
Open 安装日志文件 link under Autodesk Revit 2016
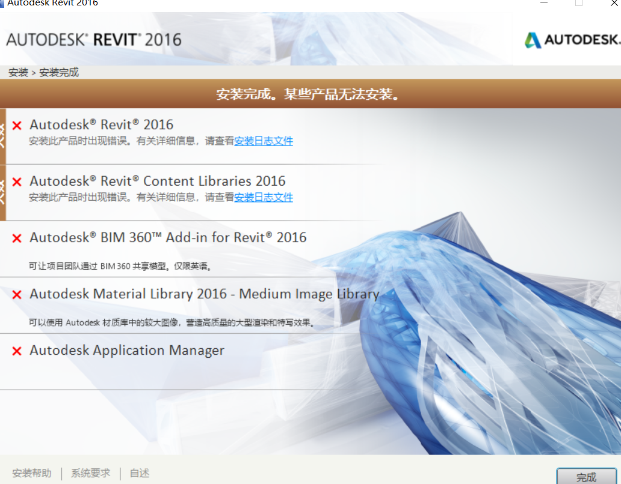point(264,141)
